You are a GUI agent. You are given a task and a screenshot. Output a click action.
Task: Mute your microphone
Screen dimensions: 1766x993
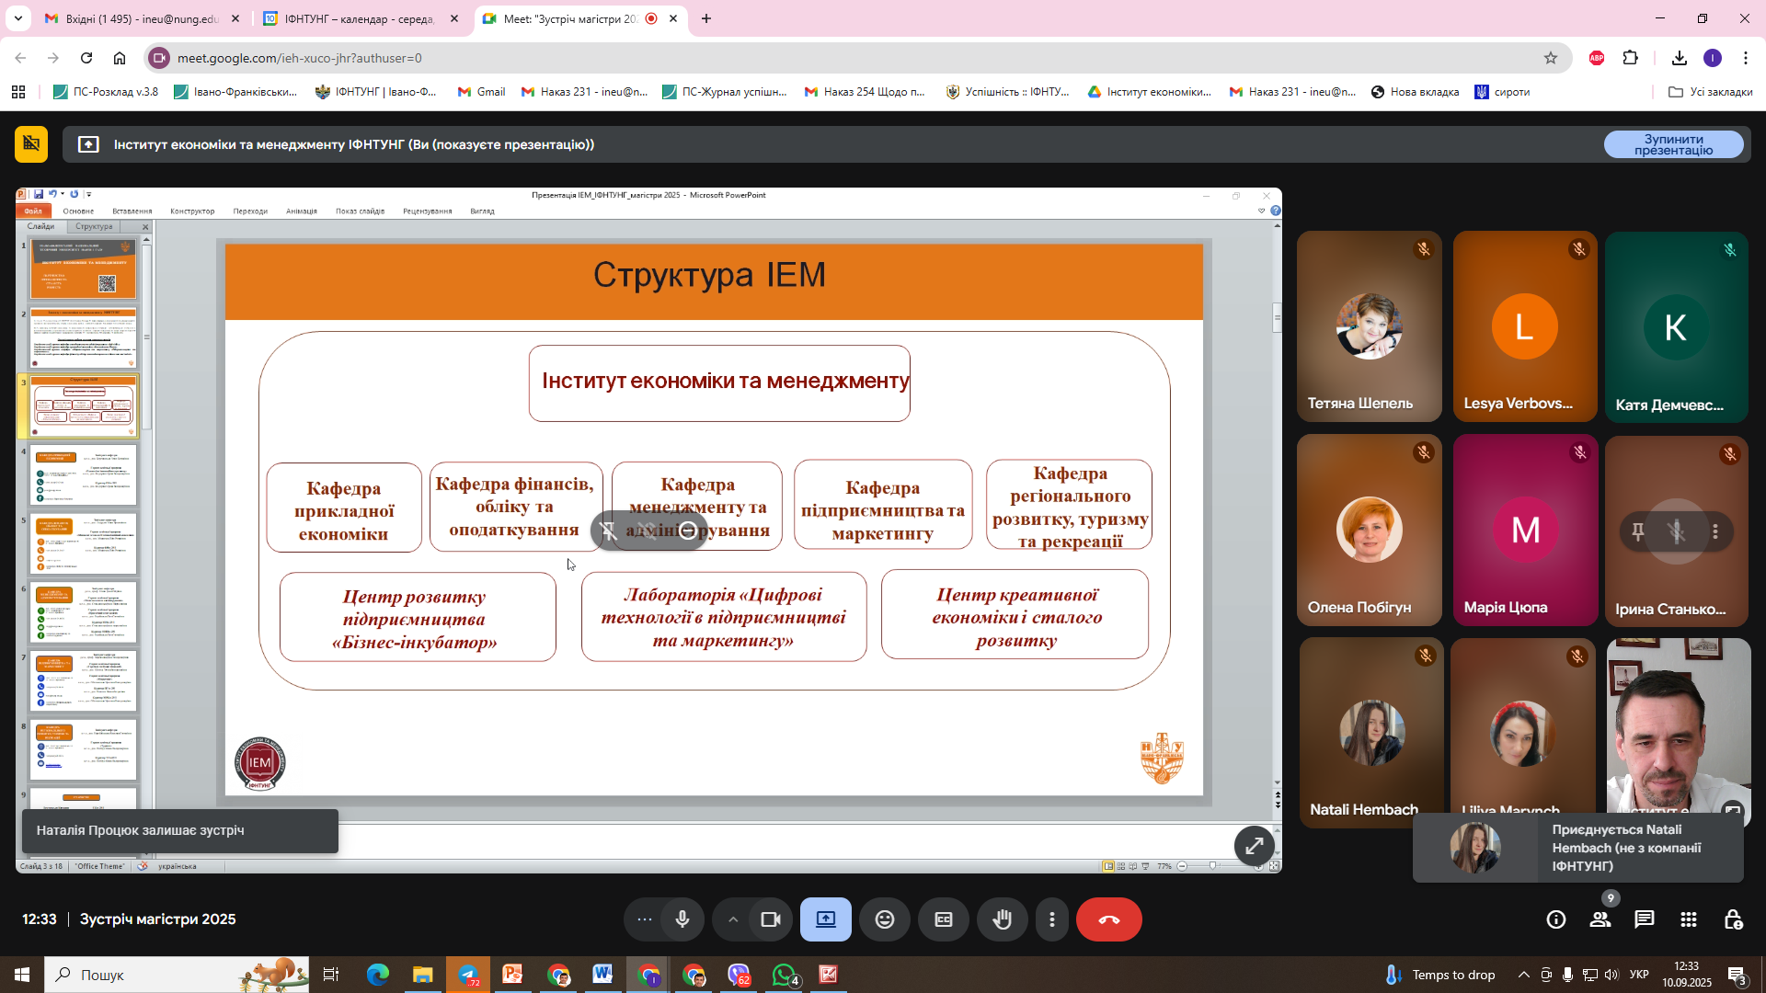pos(682,919)
